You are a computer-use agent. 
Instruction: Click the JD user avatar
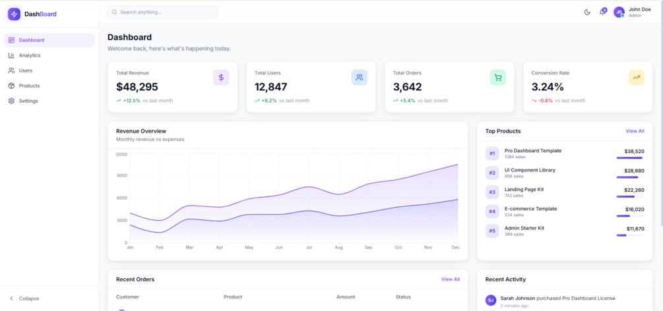coord(619,13)
